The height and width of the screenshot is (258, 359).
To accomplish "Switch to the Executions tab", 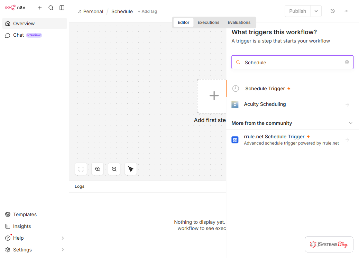I will (x=208, y=22).
